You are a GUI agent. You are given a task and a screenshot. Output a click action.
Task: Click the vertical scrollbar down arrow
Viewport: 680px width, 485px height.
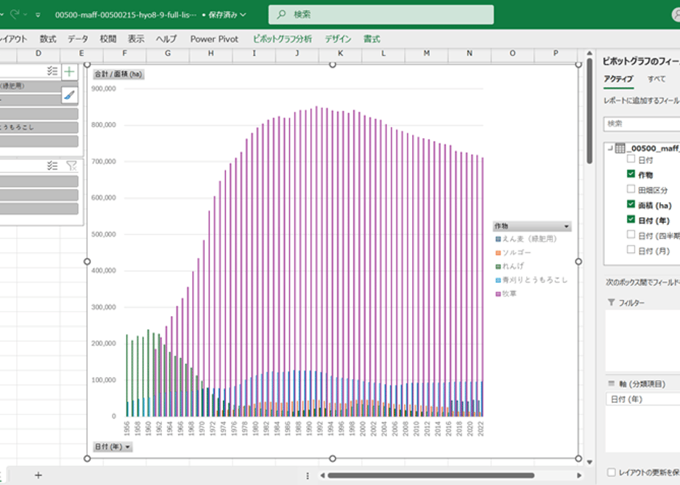click(x=589, y=462)
